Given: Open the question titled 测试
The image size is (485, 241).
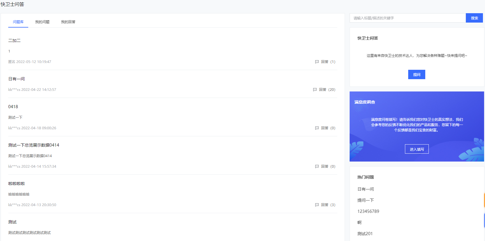Looking at the screenshot, I should point(12,222).
